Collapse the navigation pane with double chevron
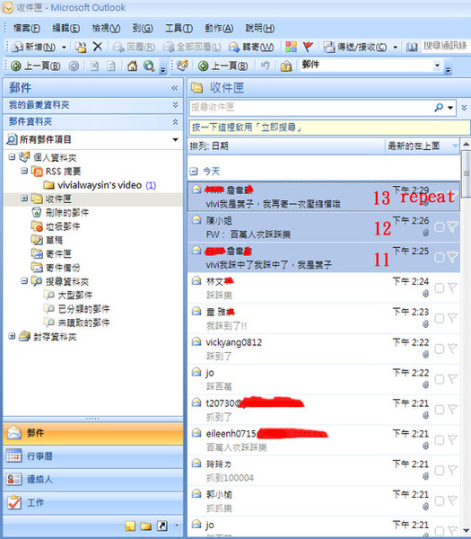The height and width of the screenshot is (539, 471). [175, 88]
